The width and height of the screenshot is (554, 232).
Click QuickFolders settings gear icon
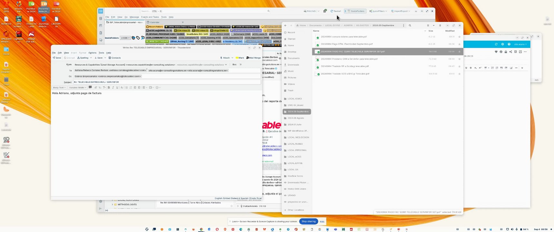point(133,38)
